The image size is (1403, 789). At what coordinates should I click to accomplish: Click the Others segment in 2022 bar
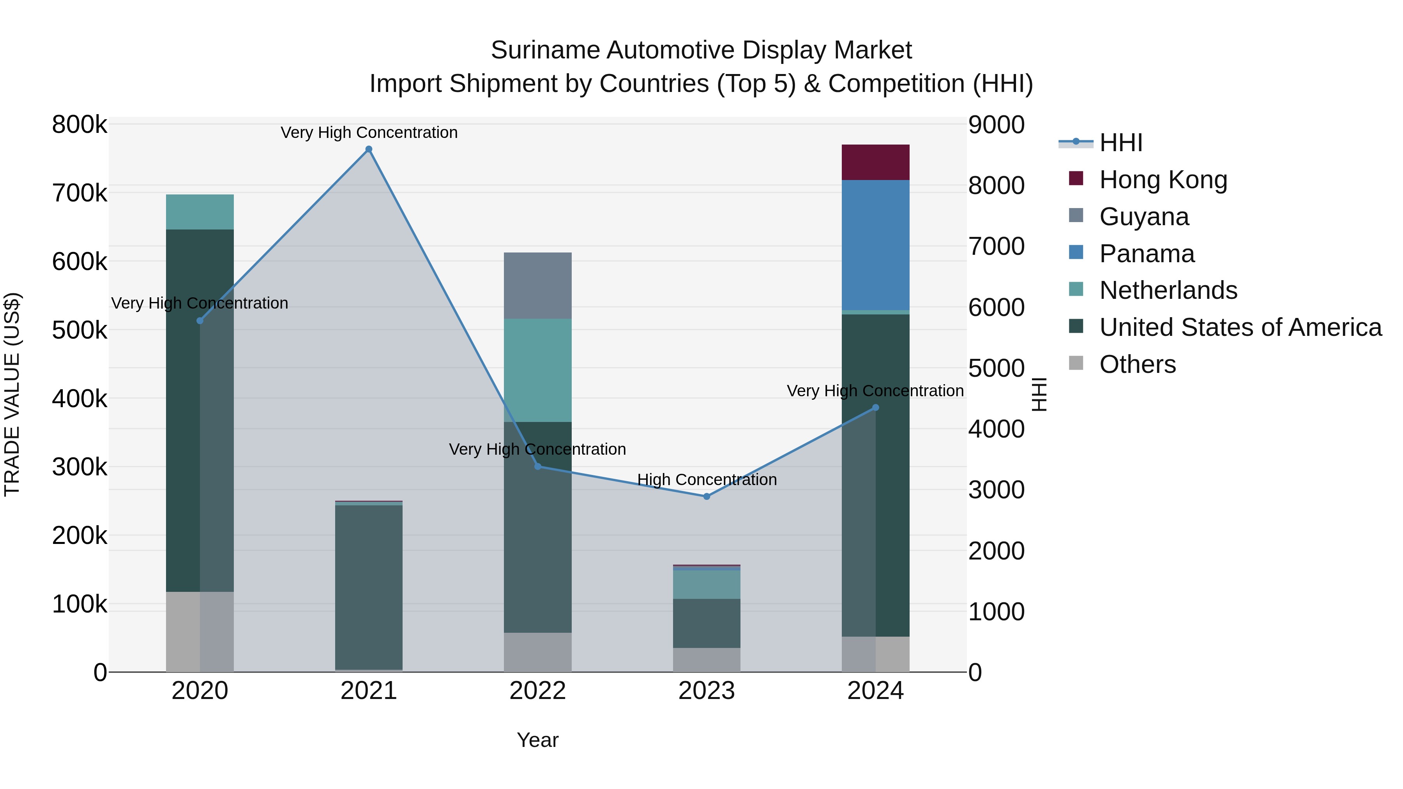[537, 652]
